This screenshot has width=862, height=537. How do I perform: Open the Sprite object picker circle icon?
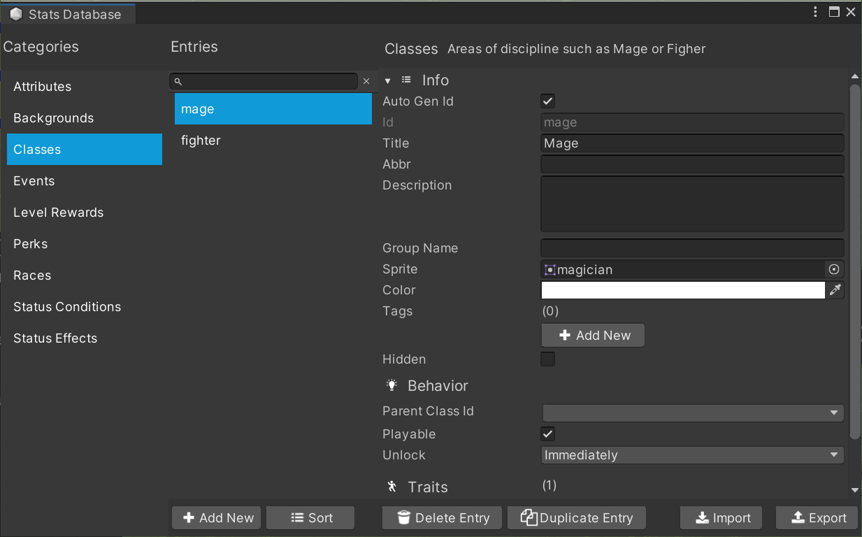coord(833,269)
